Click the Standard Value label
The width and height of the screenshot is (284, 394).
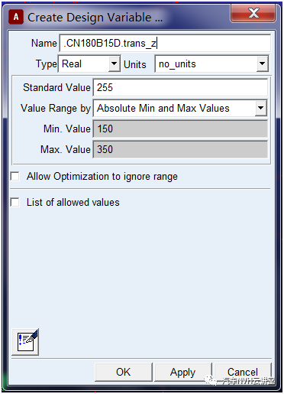click(x=56, y=88)
